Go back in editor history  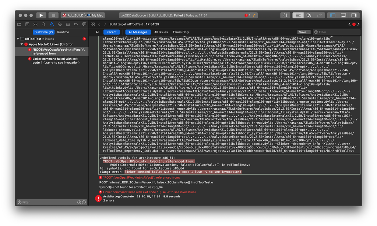[x=99, y=24]
